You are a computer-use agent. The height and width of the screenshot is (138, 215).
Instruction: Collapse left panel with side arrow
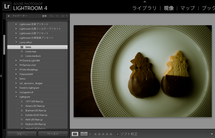pos(1,76)
